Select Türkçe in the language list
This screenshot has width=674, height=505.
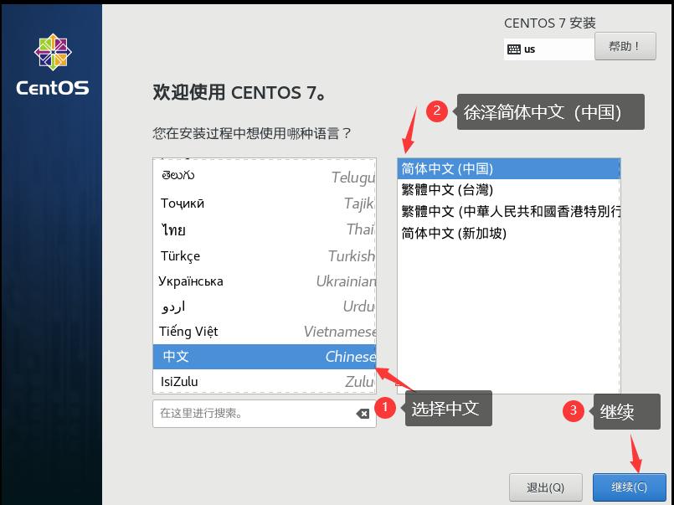251,255
